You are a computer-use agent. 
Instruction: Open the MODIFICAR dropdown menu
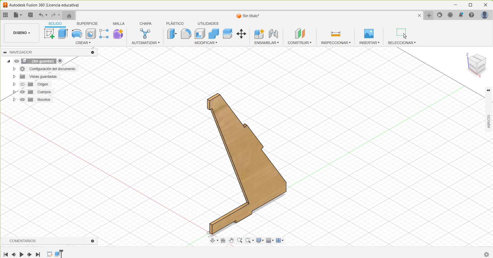pyautogui.click(x=206, y=43)
